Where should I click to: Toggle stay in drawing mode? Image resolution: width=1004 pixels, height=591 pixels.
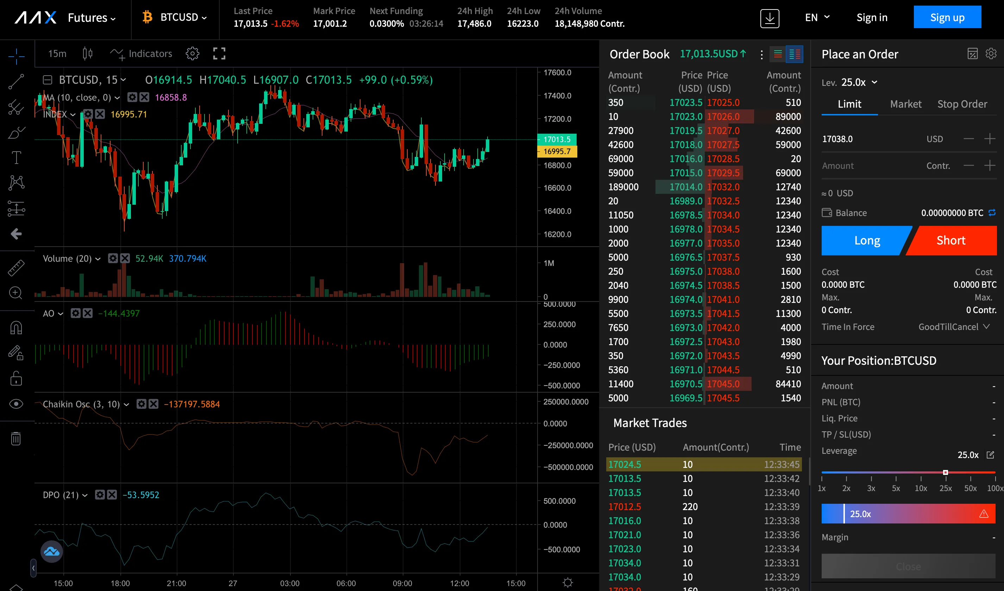click(x=16, y=353)
